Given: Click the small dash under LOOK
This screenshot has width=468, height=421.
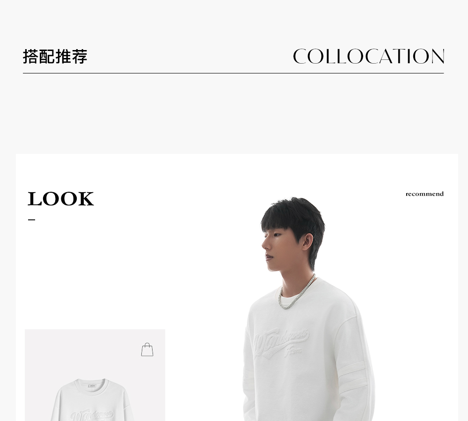Looking at the screenshot, I should [32, 219].
